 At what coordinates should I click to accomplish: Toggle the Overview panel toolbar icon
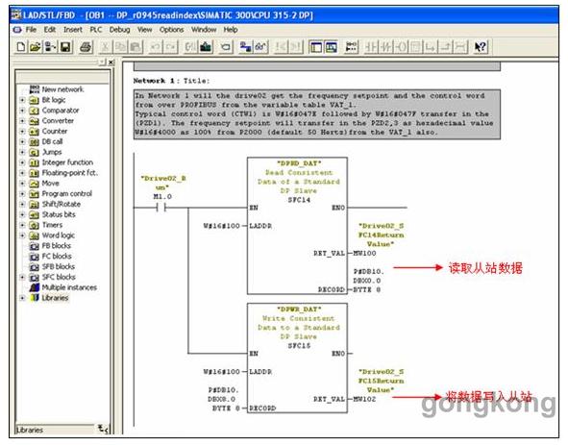click(x=316, y=47)
